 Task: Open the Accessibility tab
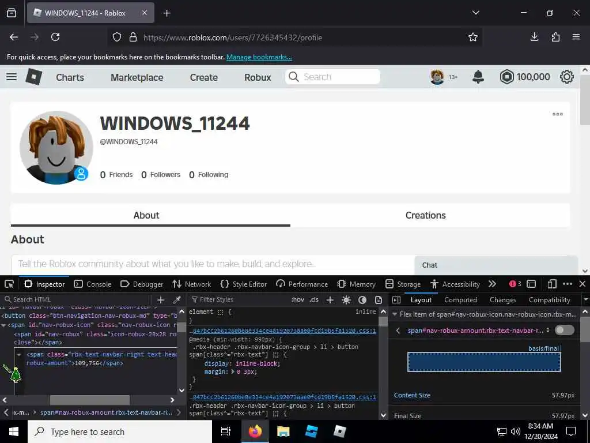point(455,284)
